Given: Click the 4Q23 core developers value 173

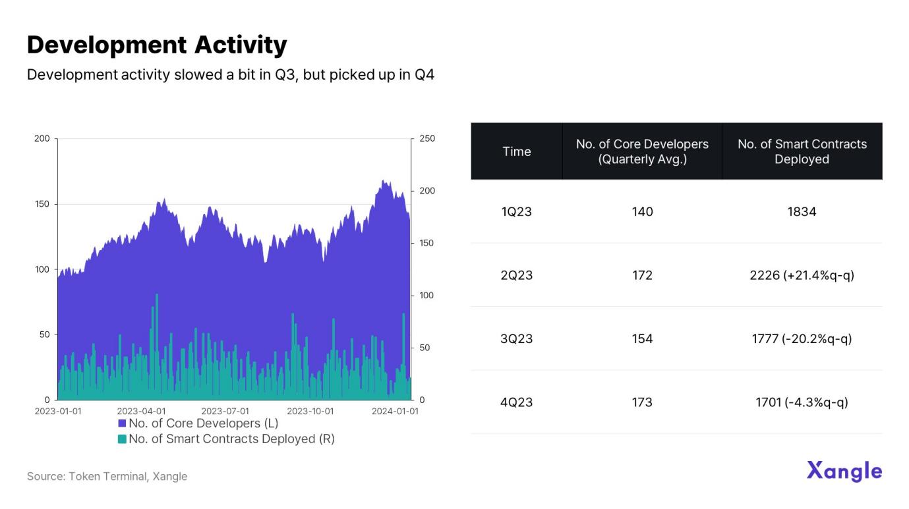Looking at the screenshot, I should point(642,402).
